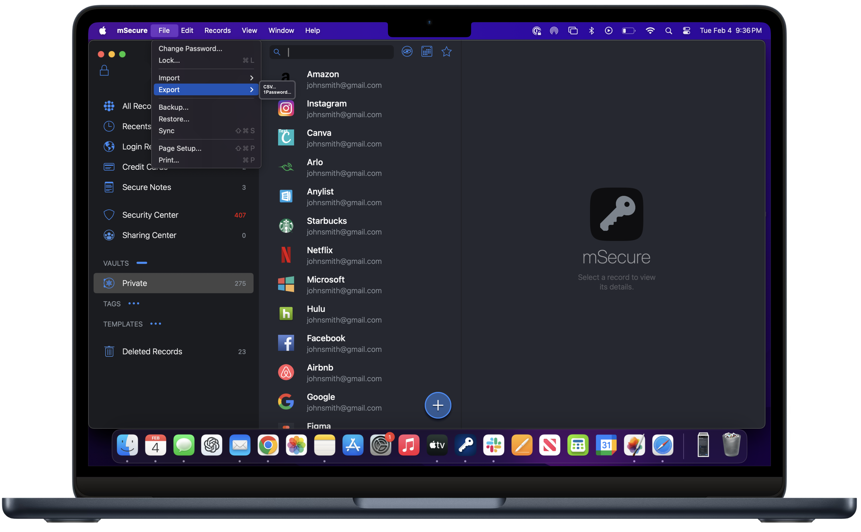Select Backup from File menu
This screenshot has width=861, height=532.
click(173, 107)
